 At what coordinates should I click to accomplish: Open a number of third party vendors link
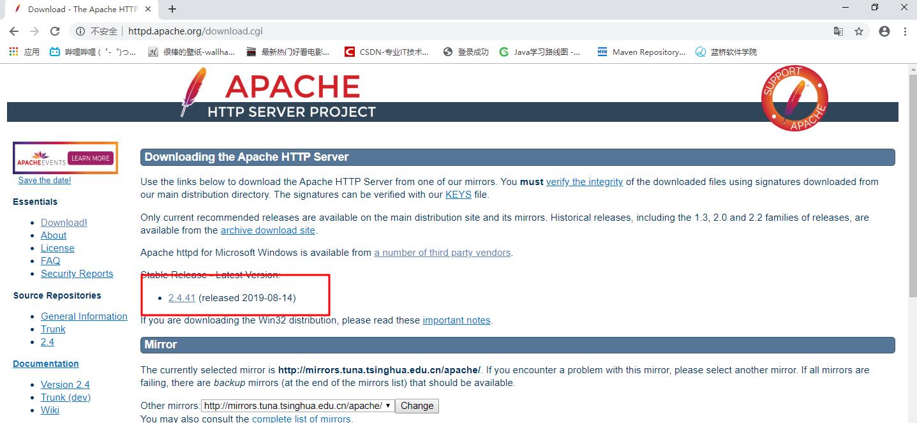click(x=442, y=253)
